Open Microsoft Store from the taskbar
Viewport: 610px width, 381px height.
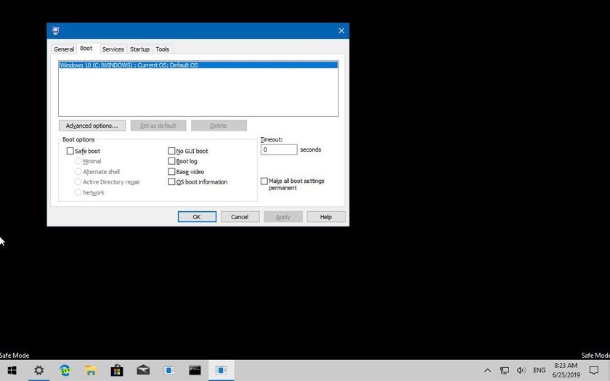[x=117, y=370]
